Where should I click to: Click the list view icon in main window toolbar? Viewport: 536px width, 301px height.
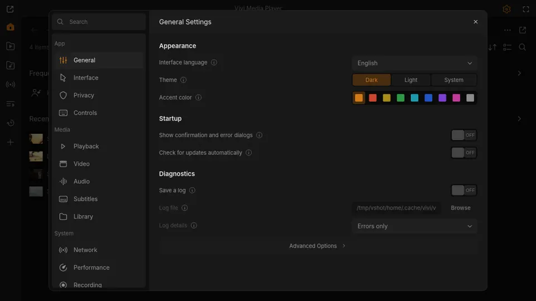(x=508, y=47)
